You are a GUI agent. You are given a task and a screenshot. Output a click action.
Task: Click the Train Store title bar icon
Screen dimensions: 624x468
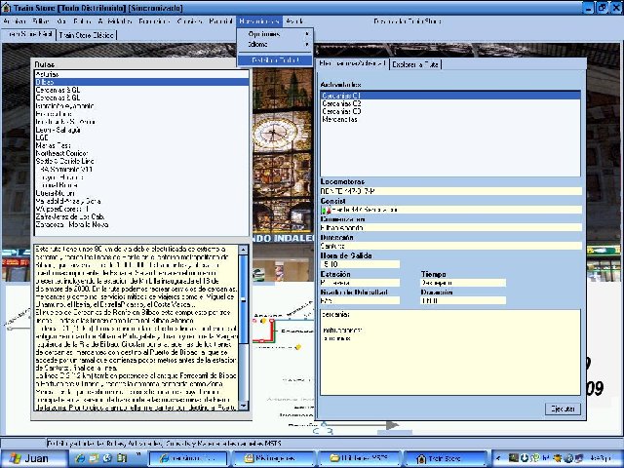[x=8, y=7]
